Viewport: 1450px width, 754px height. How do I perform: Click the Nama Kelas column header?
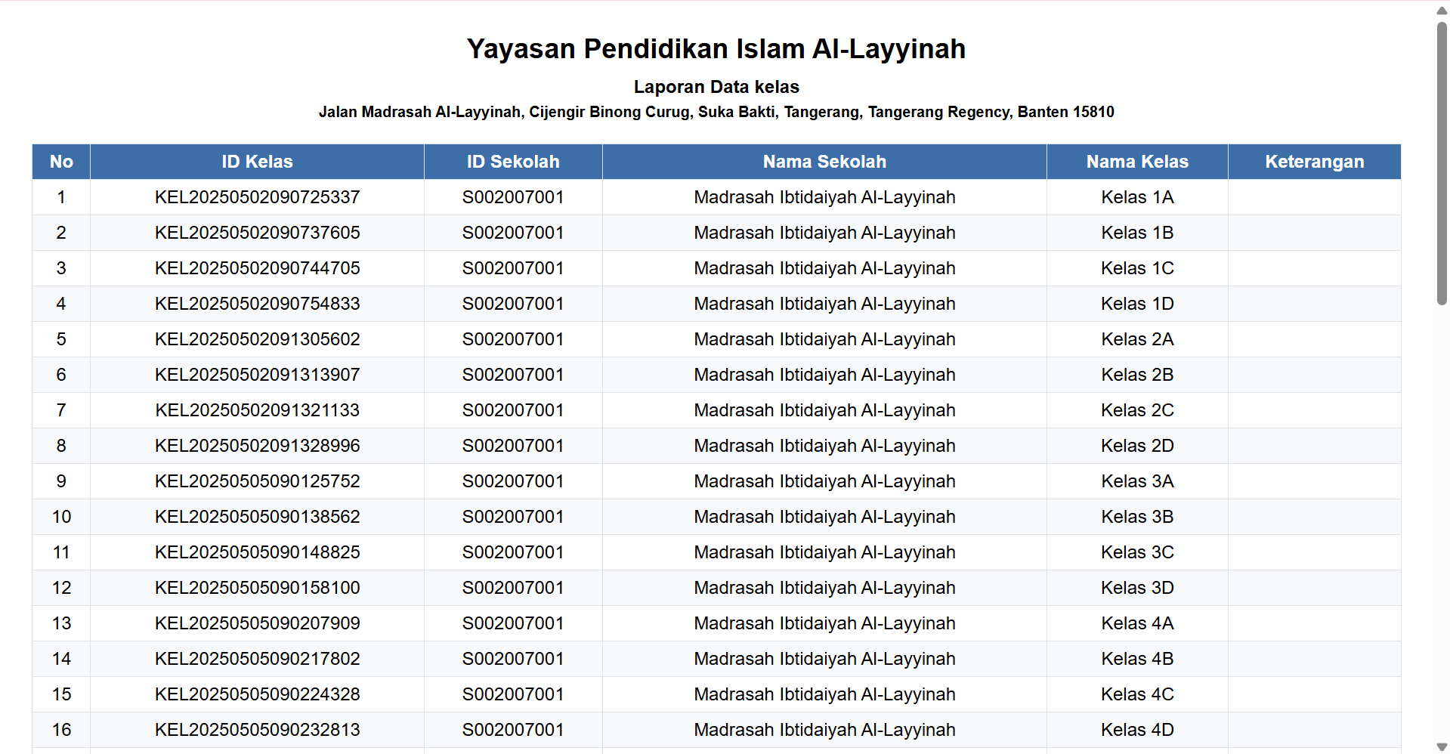1137,161
